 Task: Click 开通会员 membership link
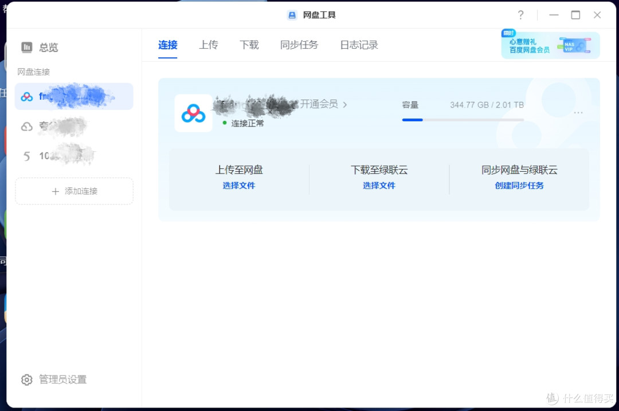tap(323, 104)
